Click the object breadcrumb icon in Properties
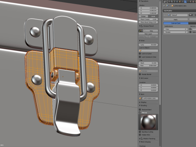This screenshot has width=196, height=147. 167,6
